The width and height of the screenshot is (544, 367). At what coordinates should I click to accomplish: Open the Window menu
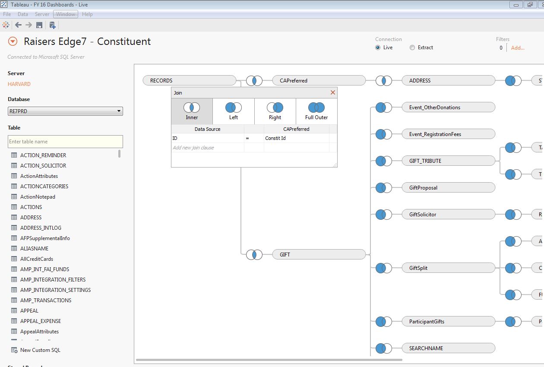(66, 14)
